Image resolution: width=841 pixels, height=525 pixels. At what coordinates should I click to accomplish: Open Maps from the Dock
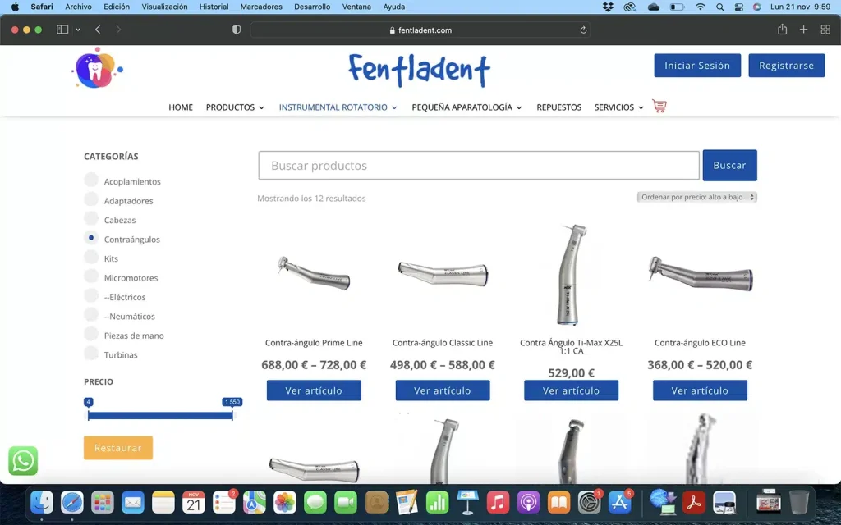[x=255, y=503]
